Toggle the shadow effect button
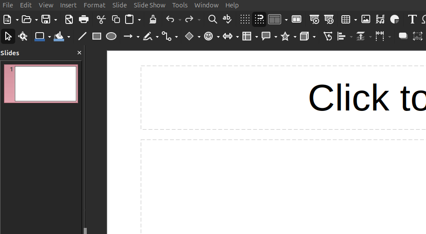 coord(403,37)
